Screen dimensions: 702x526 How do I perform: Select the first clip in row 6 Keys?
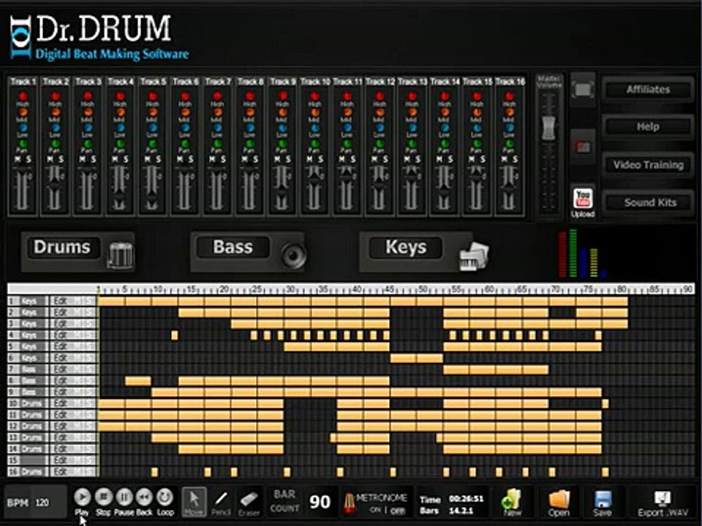click(x=404, y=358)
